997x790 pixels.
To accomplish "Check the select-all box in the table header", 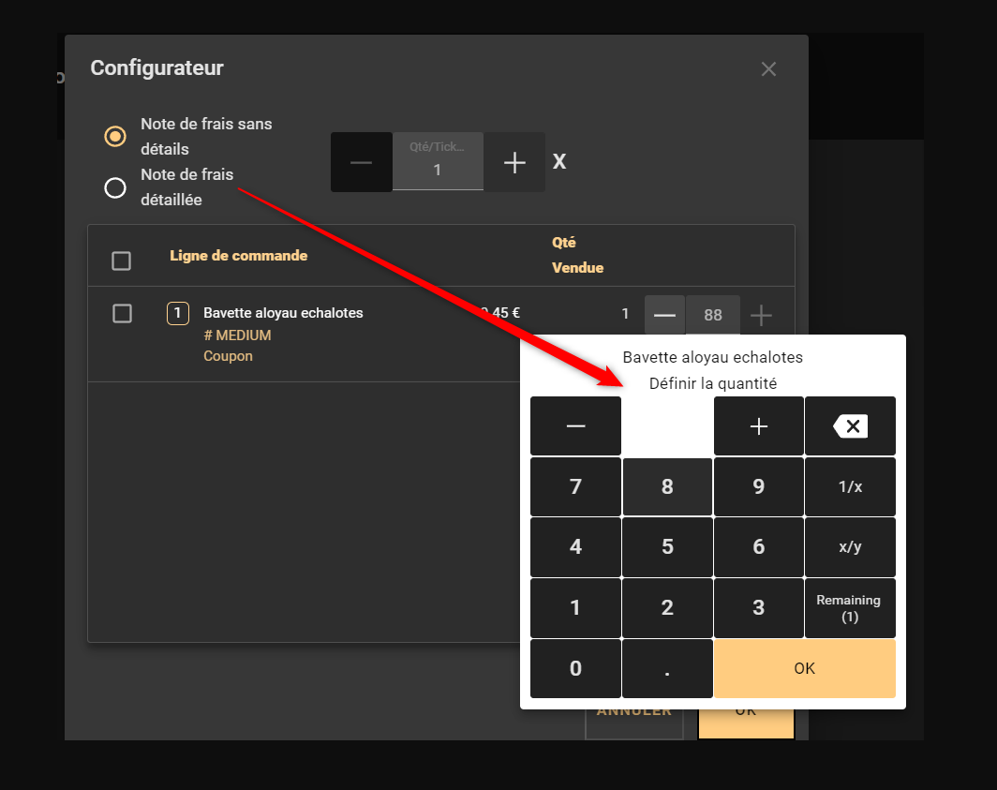I will pos(121,261).
